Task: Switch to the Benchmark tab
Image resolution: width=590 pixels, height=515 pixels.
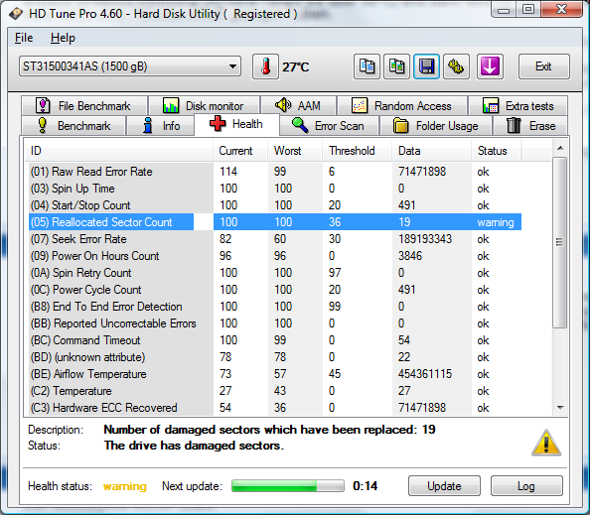Action: pos(74,126)
